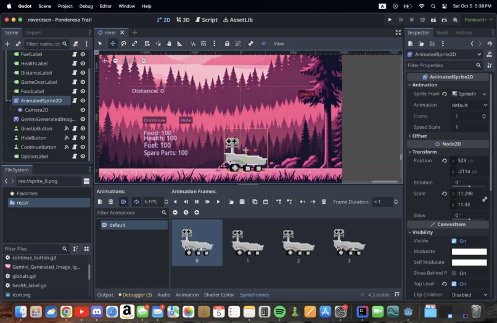Reset the Position property to default

click(x=445, y=161)
